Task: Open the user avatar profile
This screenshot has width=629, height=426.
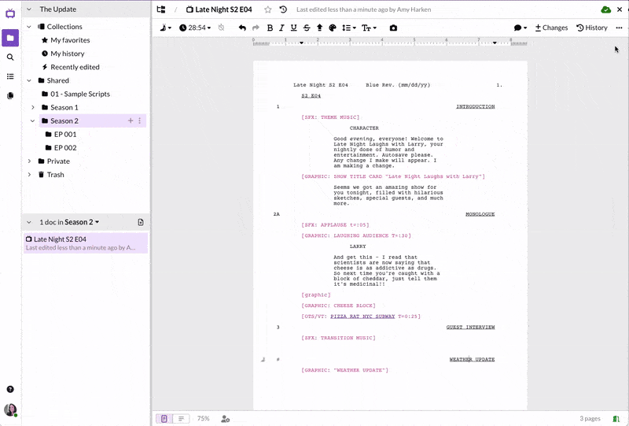Action: [x=10, y=410]
